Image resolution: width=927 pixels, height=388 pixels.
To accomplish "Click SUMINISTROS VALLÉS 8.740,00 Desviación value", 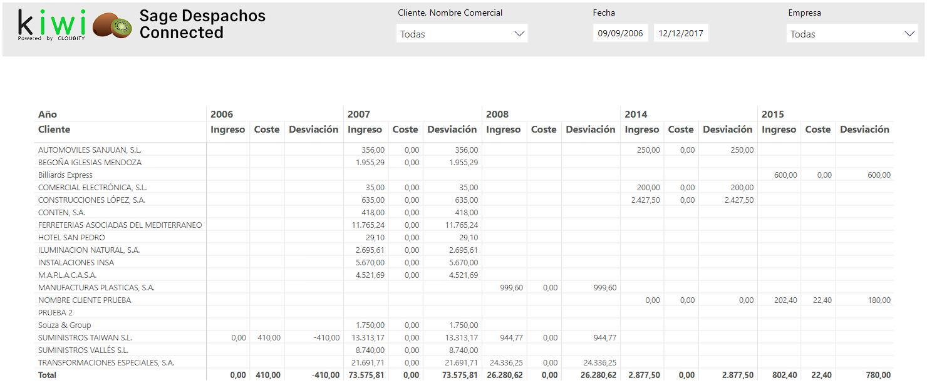I will pos(463,350).
